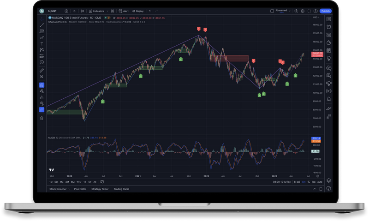
Task: Toggle stay in drawing mode
Action: [42, 91]
